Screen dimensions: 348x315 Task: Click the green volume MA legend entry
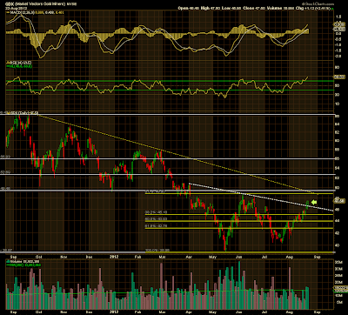pos(22,265)
